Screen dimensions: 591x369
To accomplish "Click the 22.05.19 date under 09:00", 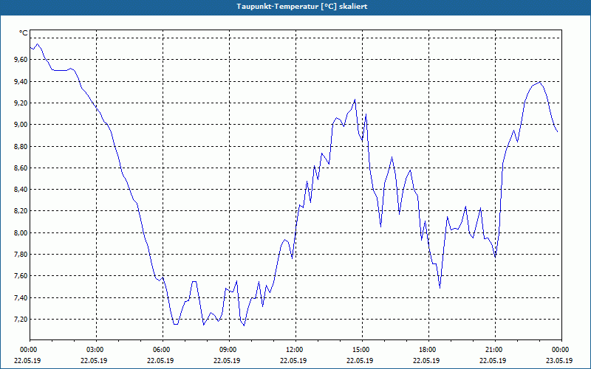I will (227, 360).
